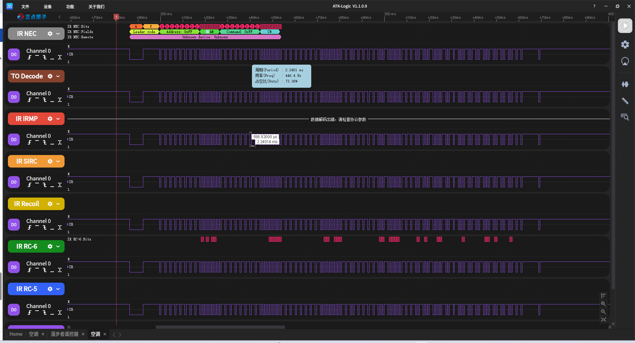Zoom out on the waveform

(x=603, y=312)
